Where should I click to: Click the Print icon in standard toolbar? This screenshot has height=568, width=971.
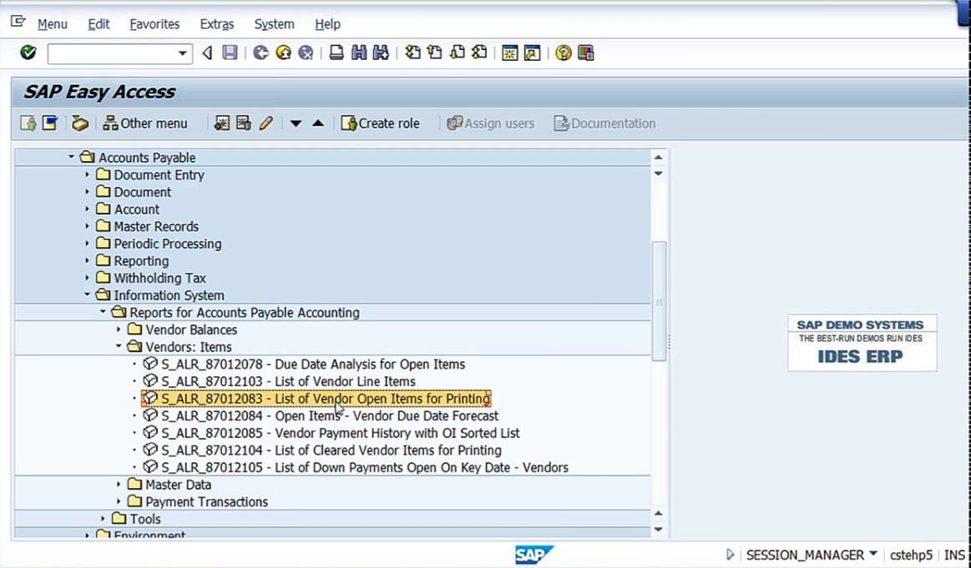tap(336, 53)
